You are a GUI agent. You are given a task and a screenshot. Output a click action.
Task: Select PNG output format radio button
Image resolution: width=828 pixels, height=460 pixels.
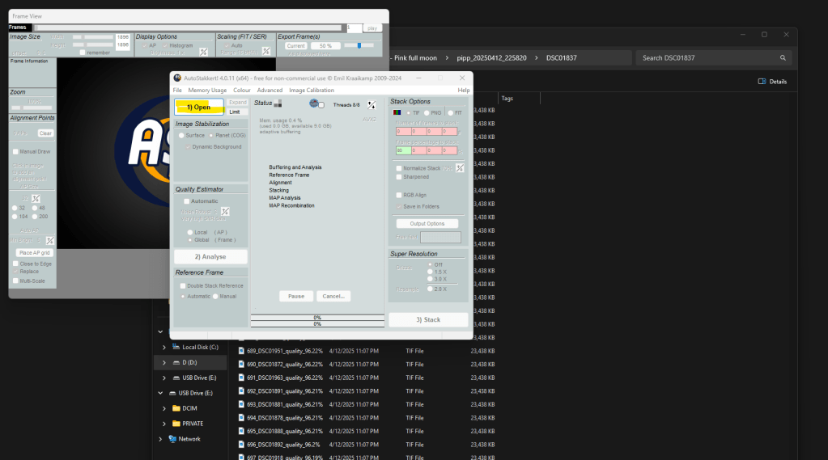point(426,113)
